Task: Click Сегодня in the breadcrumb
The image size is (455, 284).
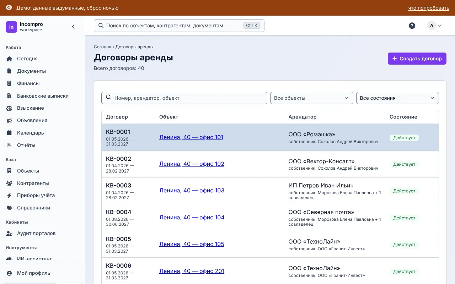Action: [102, 47]
